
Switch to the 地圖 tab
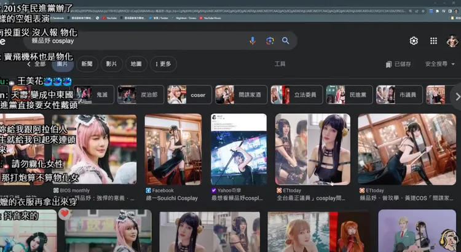(136, 64)
